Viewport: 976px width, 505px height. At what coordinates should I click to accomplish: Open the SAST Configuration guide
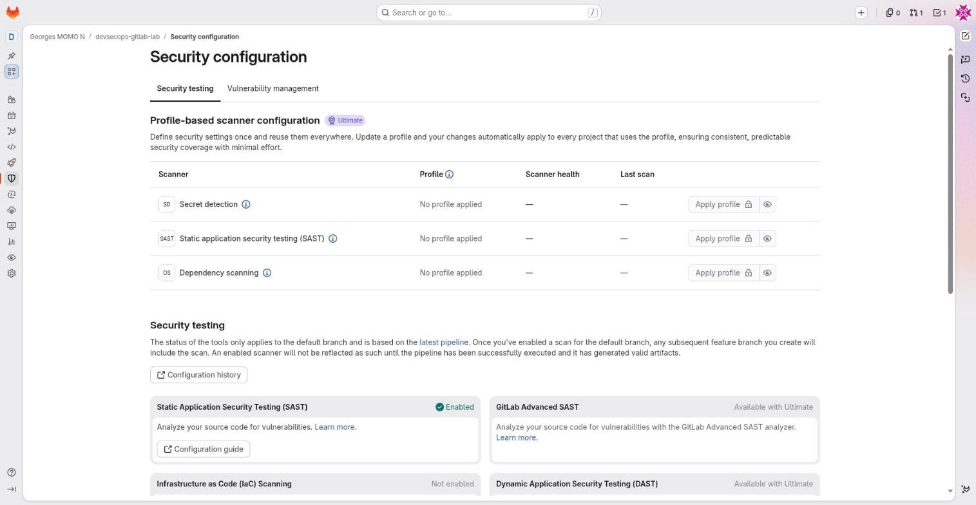(x=203, y=449)
